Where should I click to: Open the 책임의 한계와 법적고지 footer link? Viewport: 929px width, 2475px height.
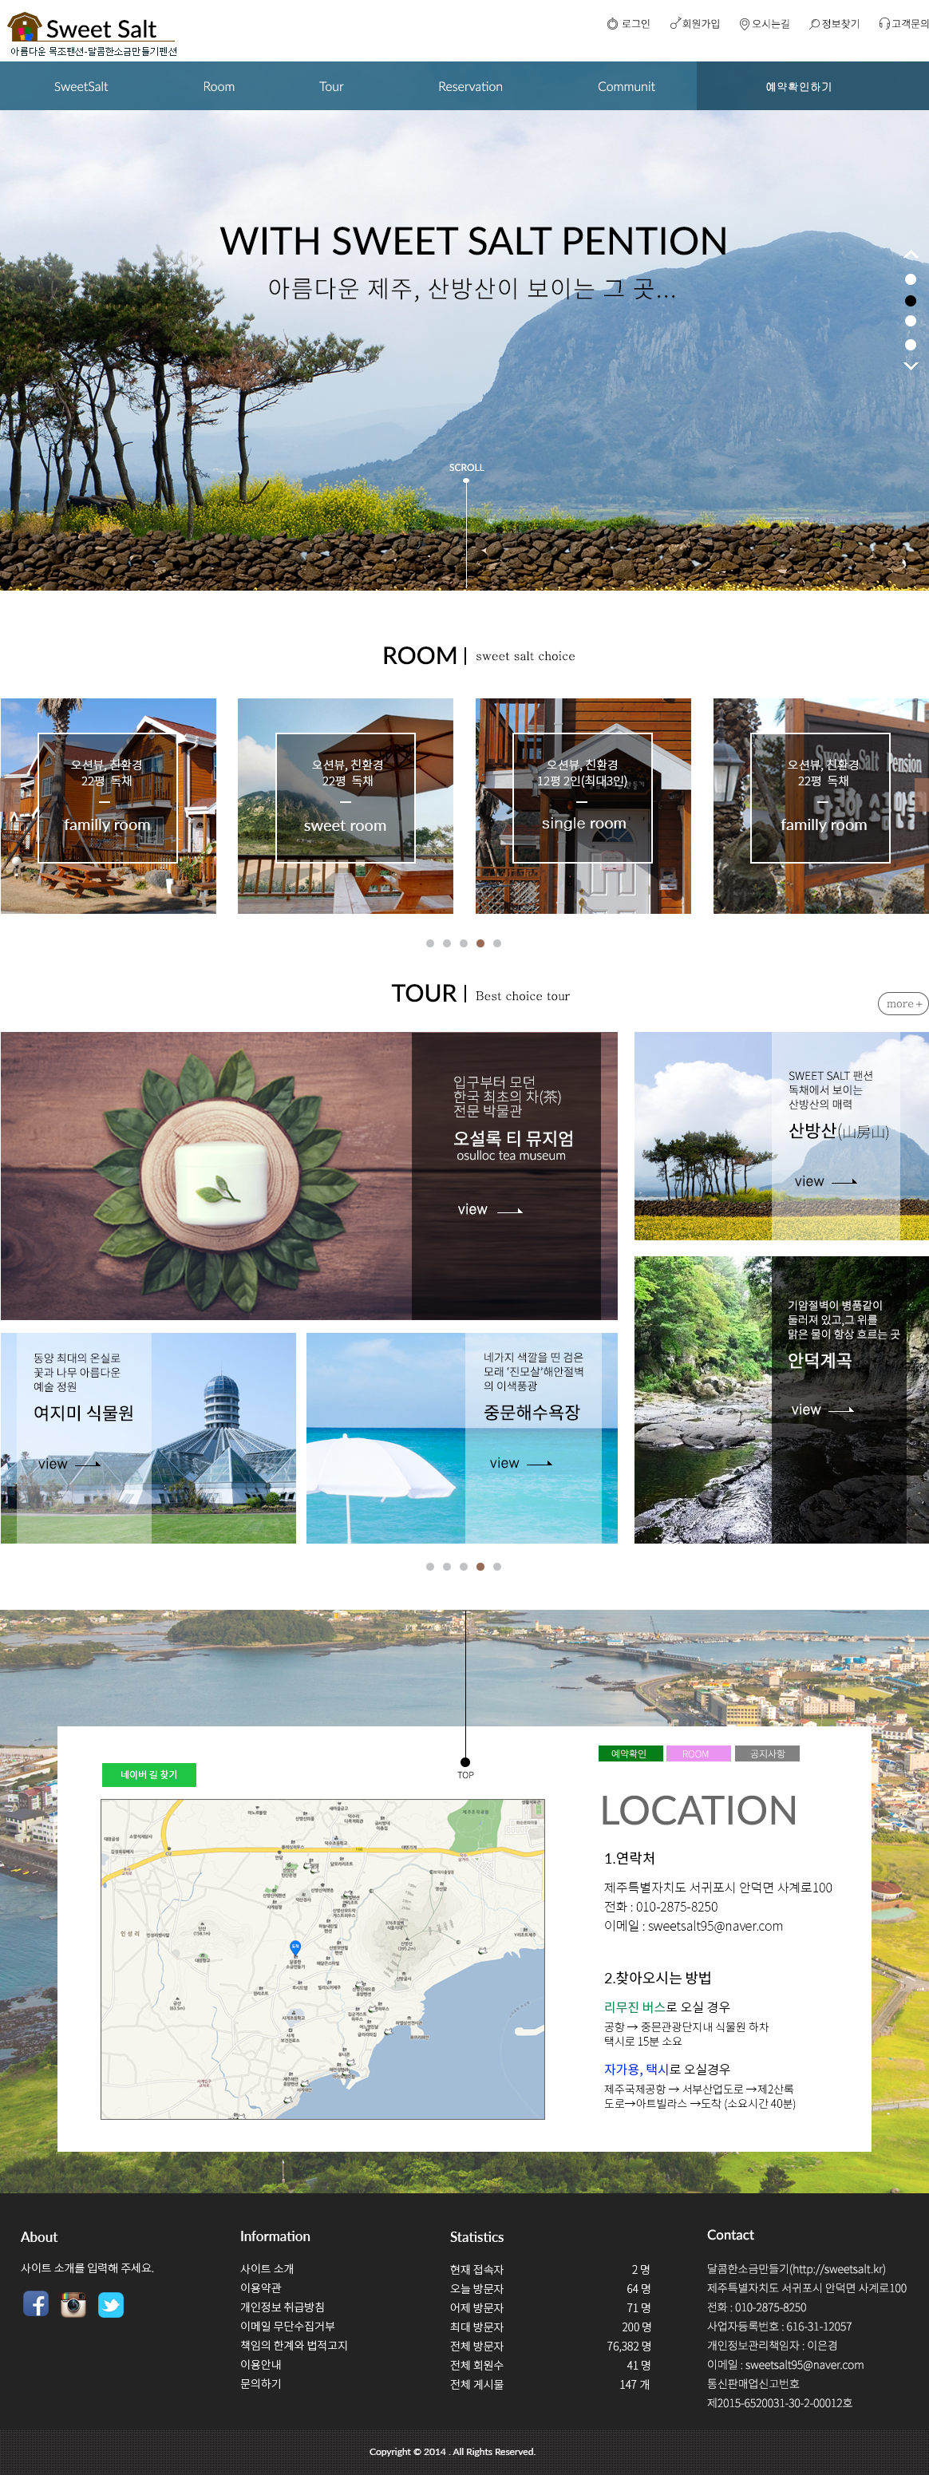click(x=294, y=2345)
